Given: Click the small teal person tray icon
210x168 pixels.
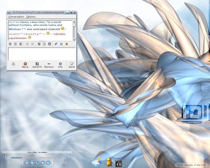Looking at the screenshot, I should pos(124,166).
